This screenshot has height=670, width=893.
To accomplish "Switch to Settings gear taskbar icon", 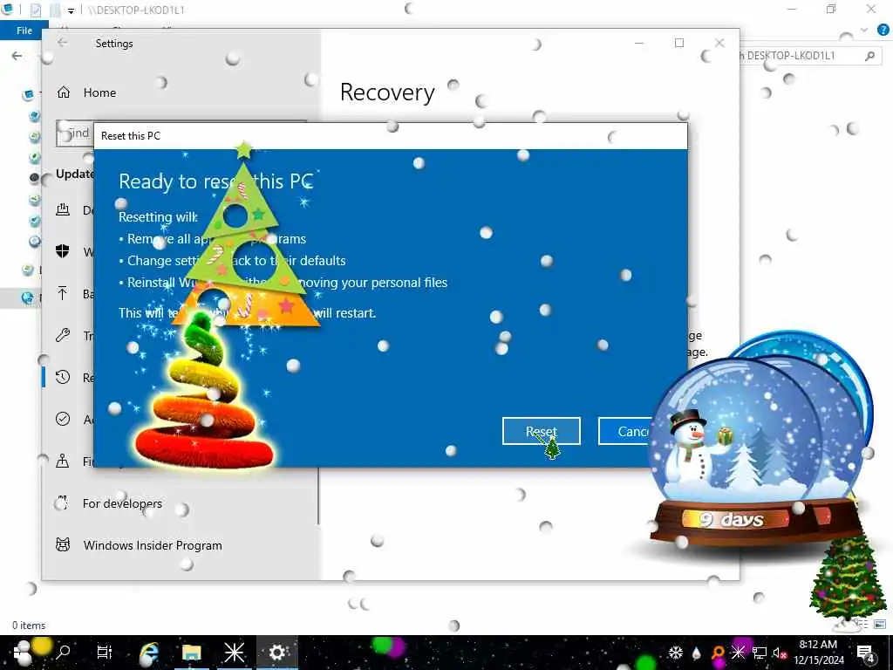I will [x=277, y=652].
